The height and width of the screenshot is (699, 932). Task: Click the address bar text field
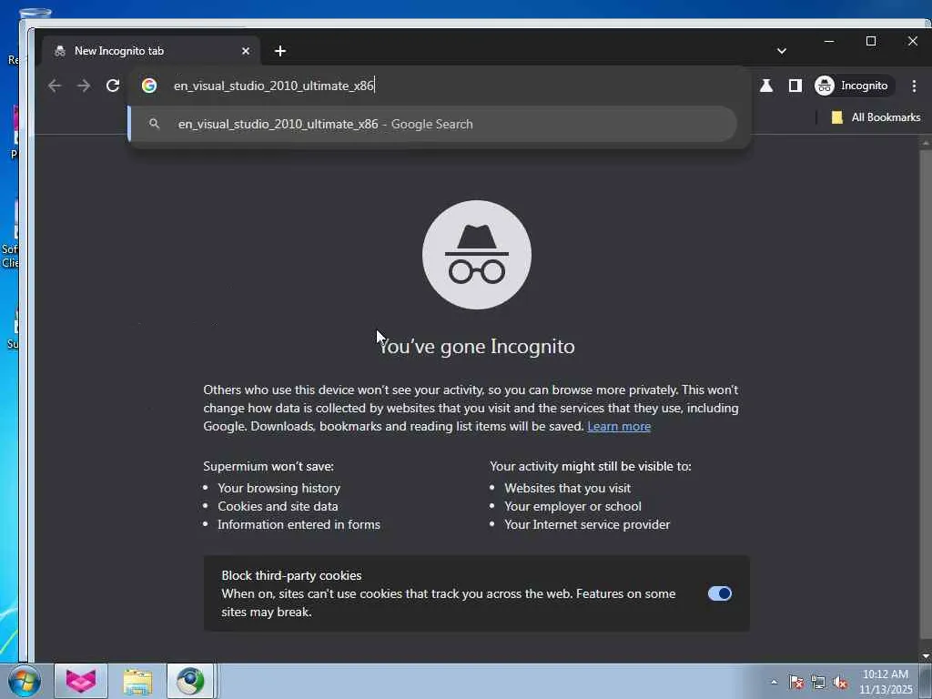coord(440,86)
